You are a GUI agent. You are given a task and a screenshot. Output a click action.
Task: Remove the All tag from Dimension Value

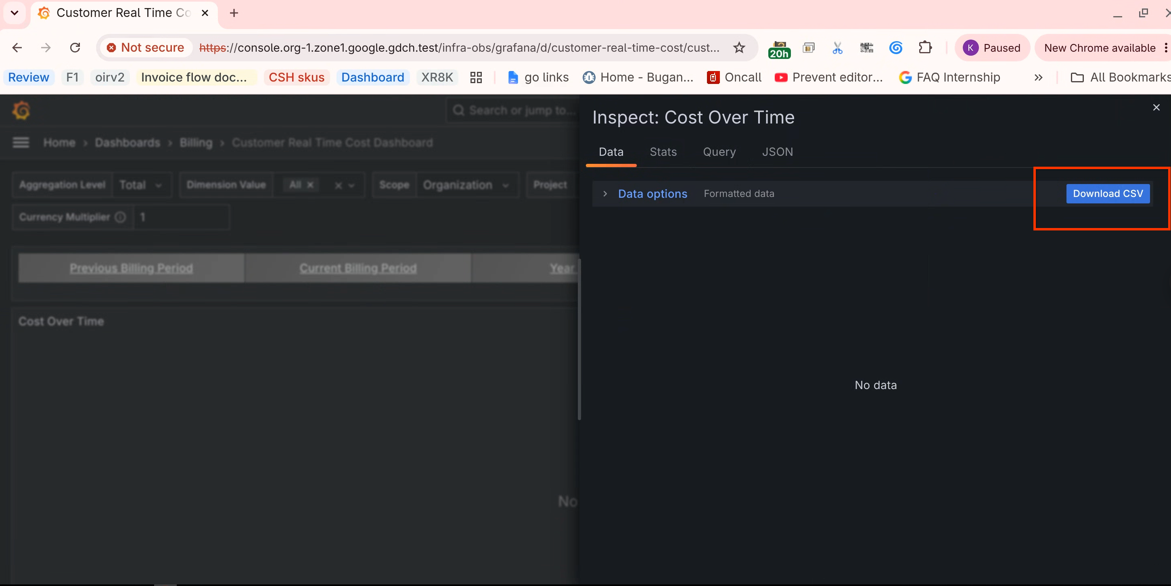click(310, 185)
